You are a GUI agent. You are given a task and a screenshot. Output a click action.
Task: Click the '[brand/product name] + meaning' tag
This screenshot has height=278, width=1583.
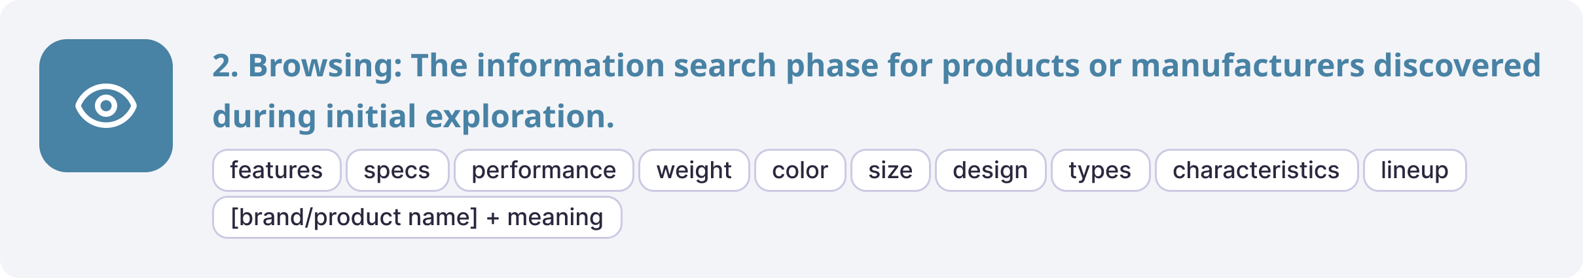pyautogui.click(x=417, y=217)
